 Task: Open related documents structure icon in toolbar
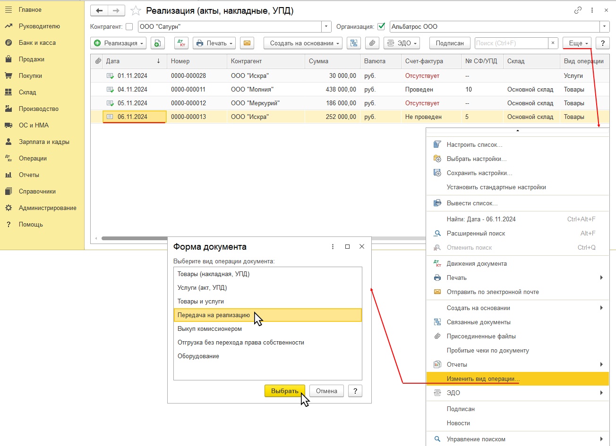[x=353, y=43]
